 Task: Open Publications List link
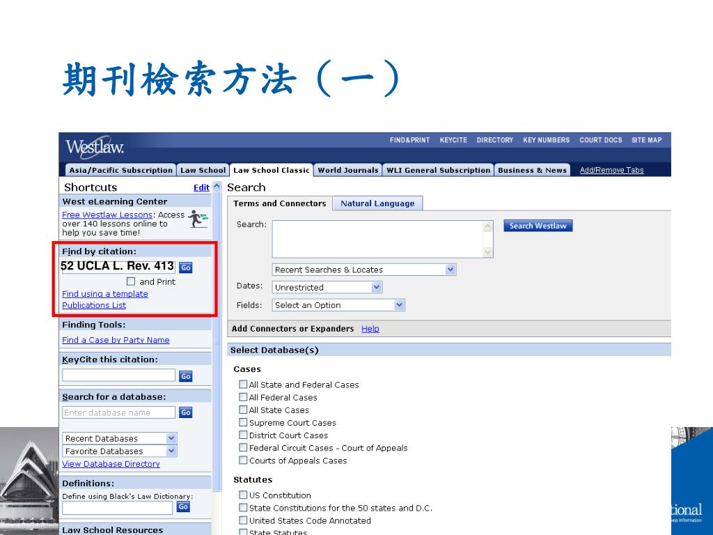click(94, 305)
